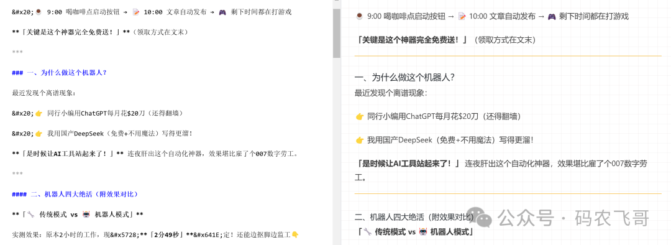Viewport: 671px width, 245px height.
Task: Click preview top line '9:00 喝咖啡点启动按钮'
Action: click(x=491, y=16)
